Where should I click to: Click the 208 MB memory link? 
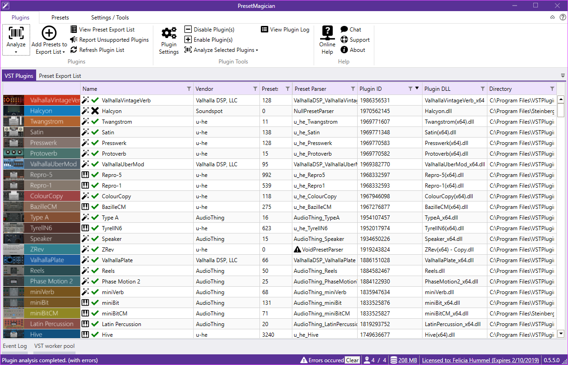point(404,360)
